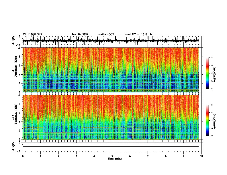Click the flat ch.3(V) signal line
Screen dimensions: 227x175
click(x=111, y=147)
